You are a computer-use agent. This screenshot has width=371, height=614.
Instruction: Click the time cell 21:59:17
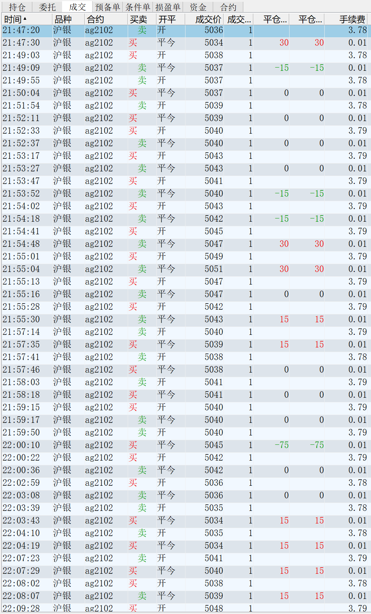21,420
